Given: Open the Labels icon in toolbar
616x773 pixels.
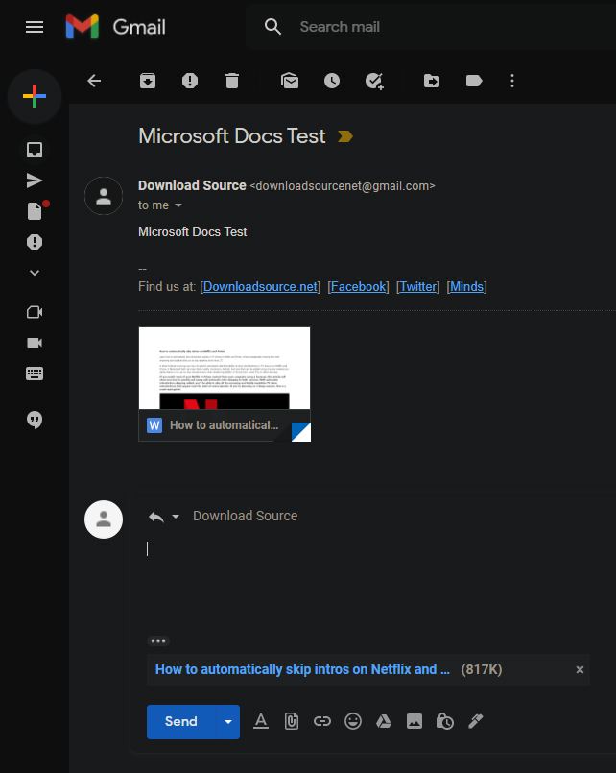Looking at the screenshot, I should click(x=474, y=81).
